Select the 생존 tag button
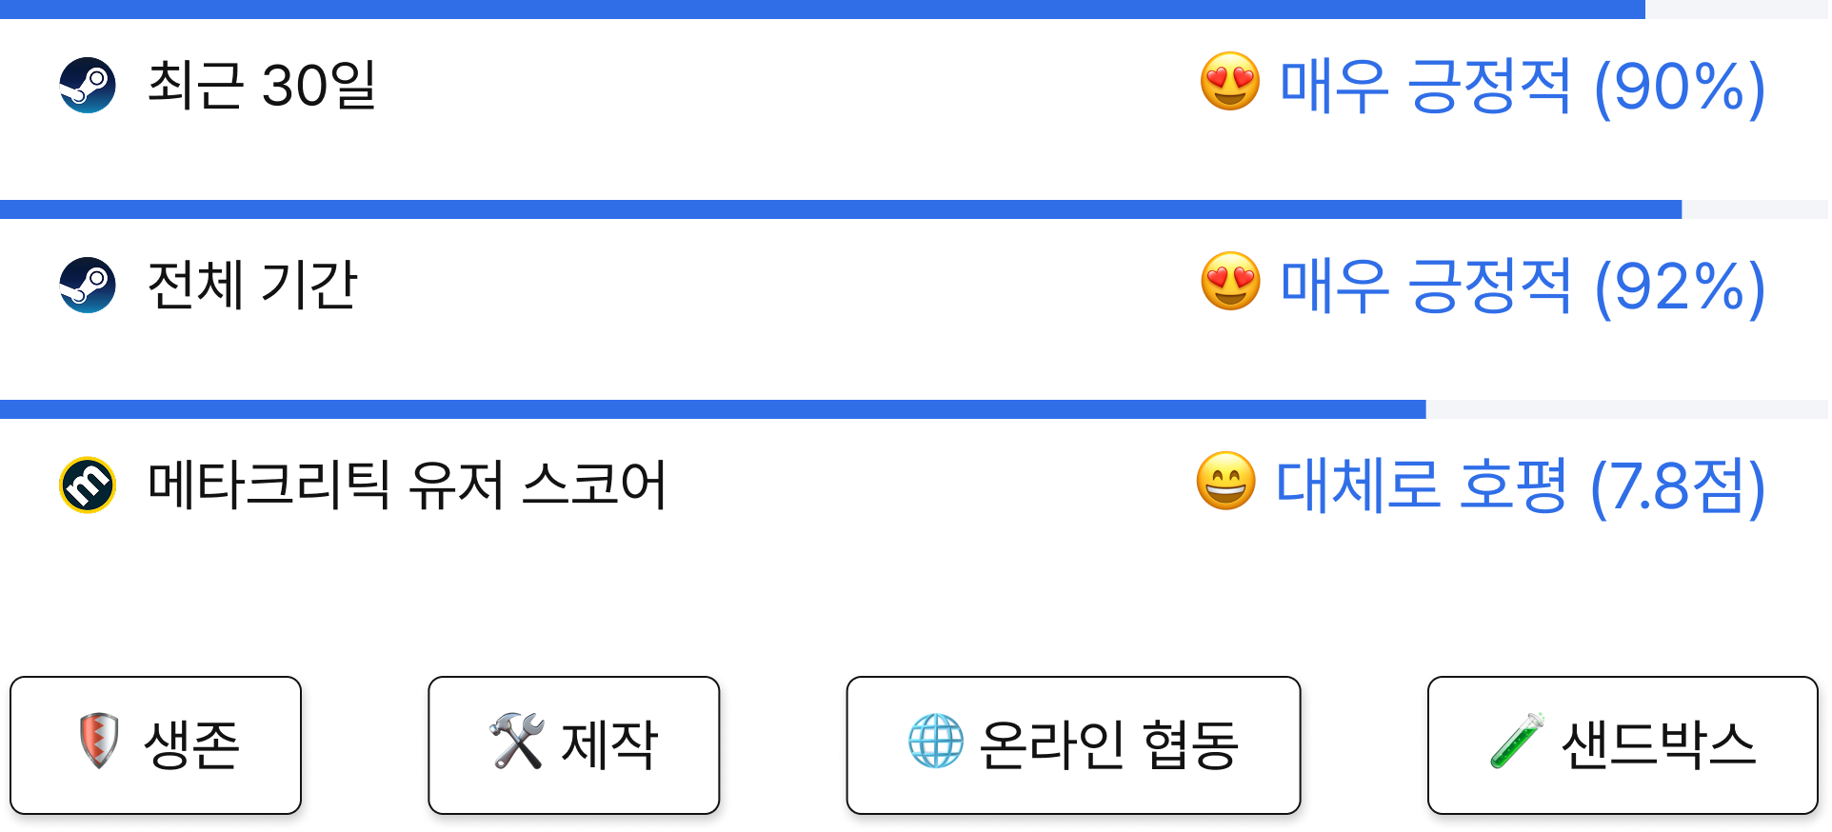 pos(156,745)
